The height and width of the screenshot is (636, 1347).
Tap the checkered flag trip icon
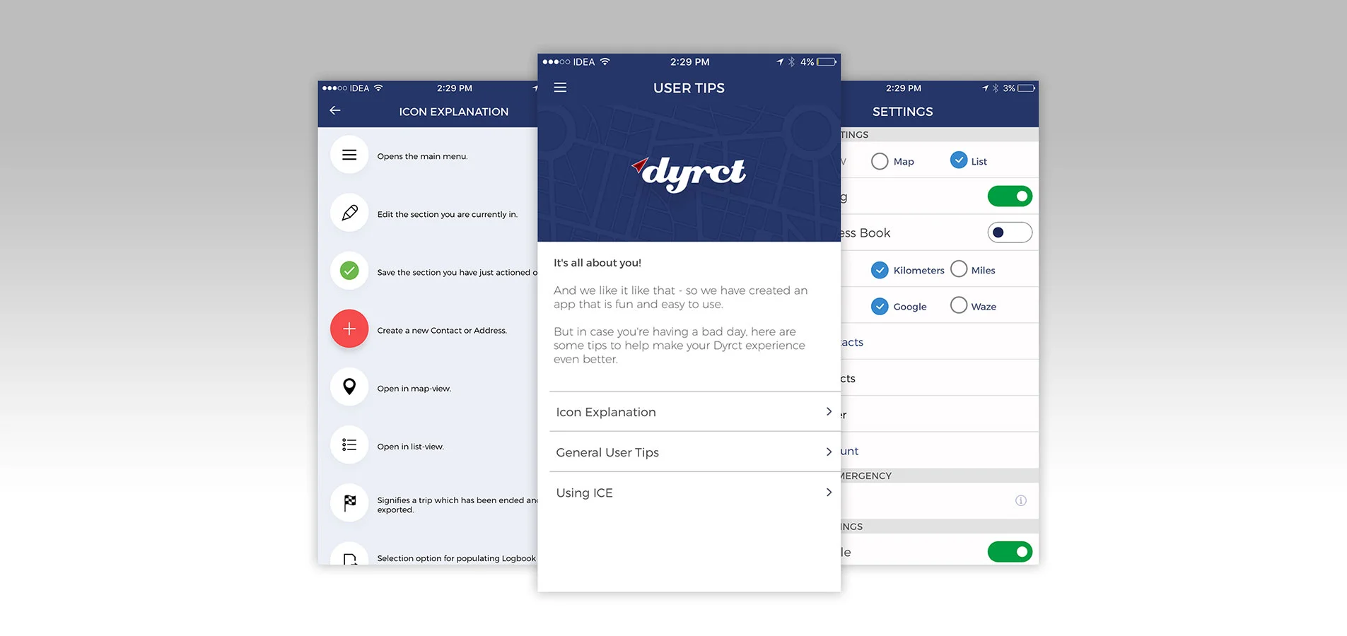tap(349, 502)
